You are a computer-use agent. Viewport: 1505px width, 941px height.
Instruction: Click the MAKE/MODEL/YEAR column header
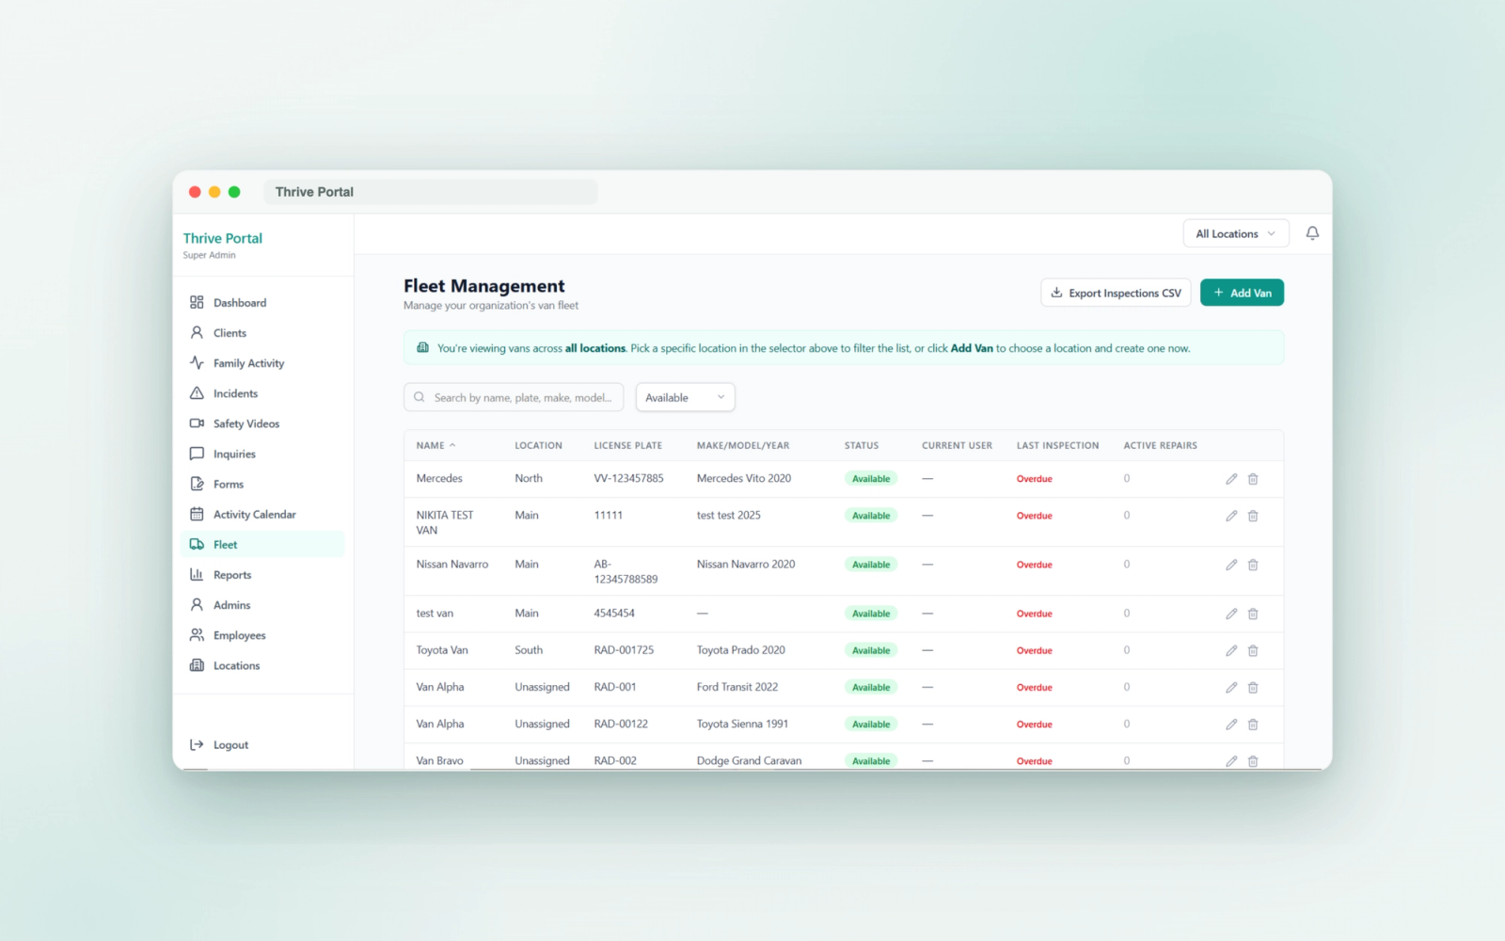click(x=743, y=445)
